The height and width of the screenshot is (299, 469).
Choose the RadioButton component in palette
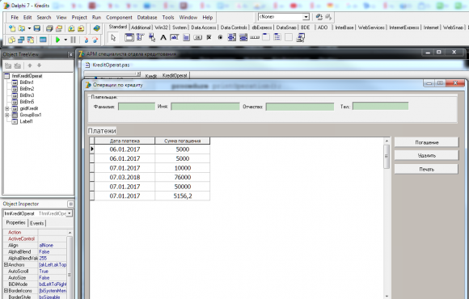coord(221,38)
